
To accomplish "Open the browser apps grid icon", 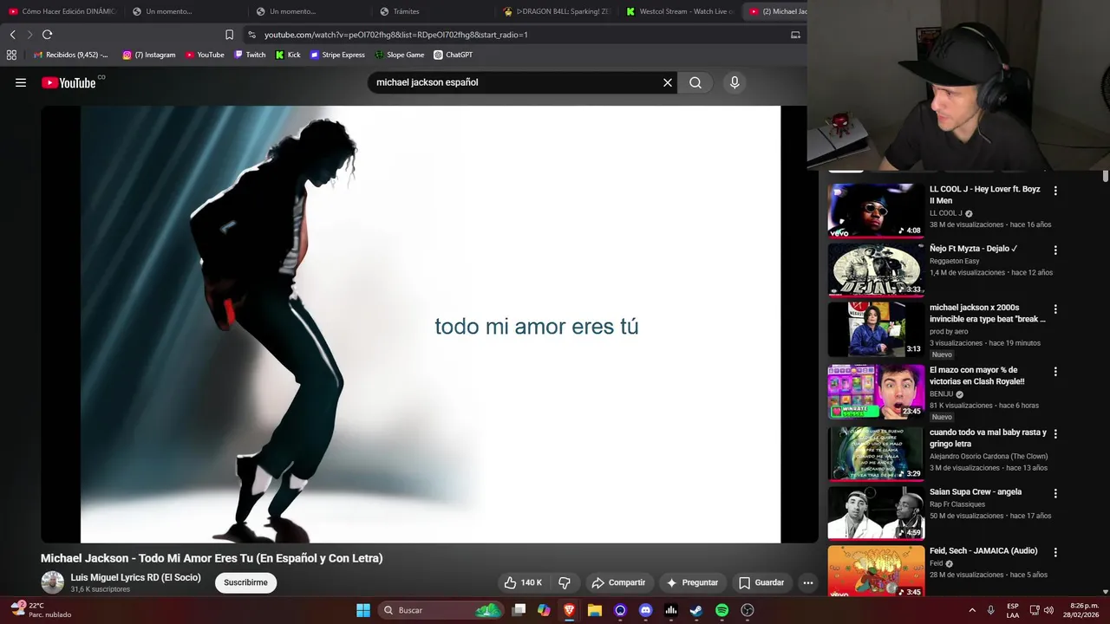I will (11, 55).
